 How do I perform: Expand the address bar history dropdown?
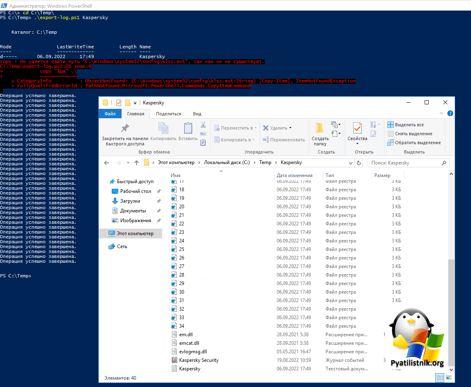point(351,163)
